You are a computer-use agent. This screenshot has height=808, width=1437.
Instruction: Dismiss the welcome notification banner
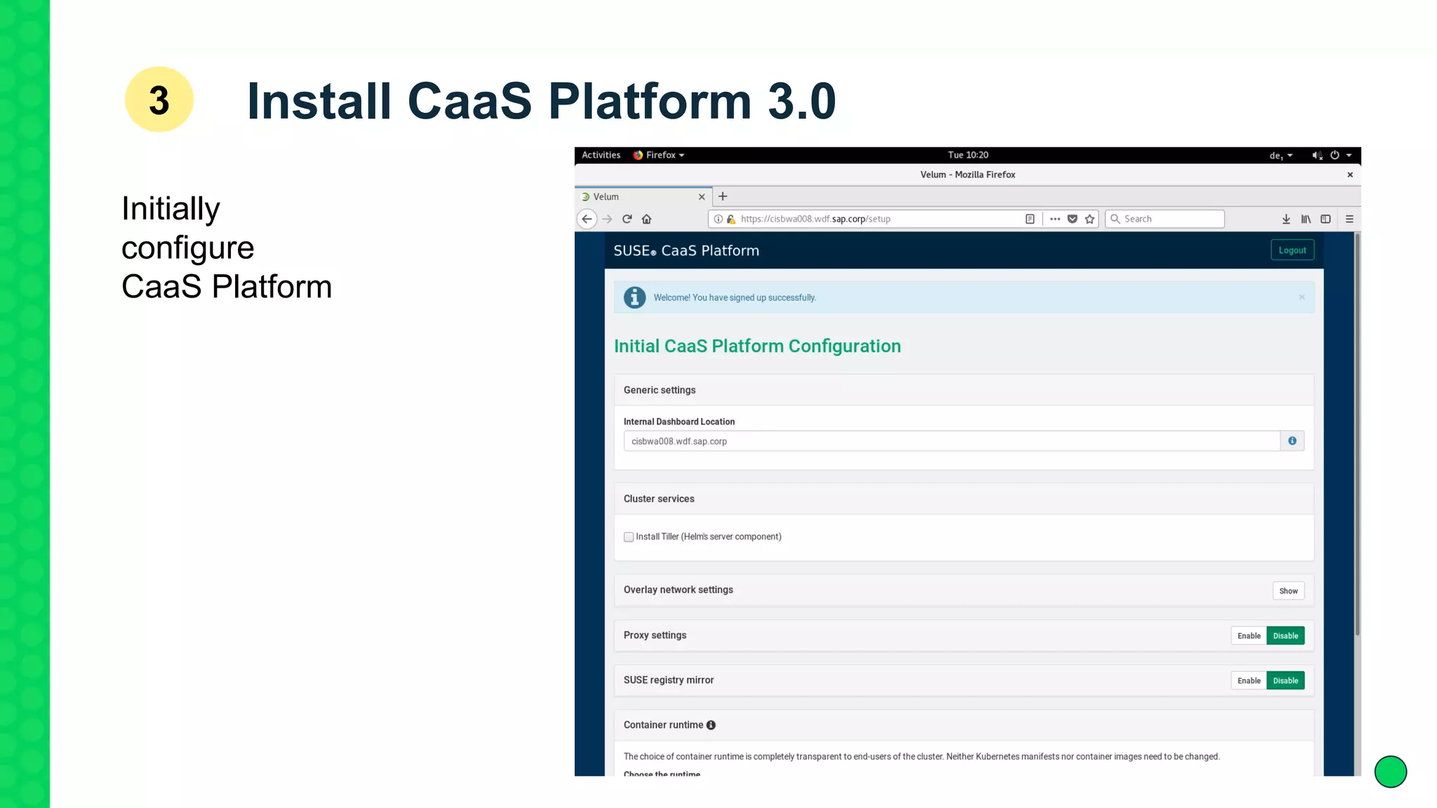pos(1302,297)
